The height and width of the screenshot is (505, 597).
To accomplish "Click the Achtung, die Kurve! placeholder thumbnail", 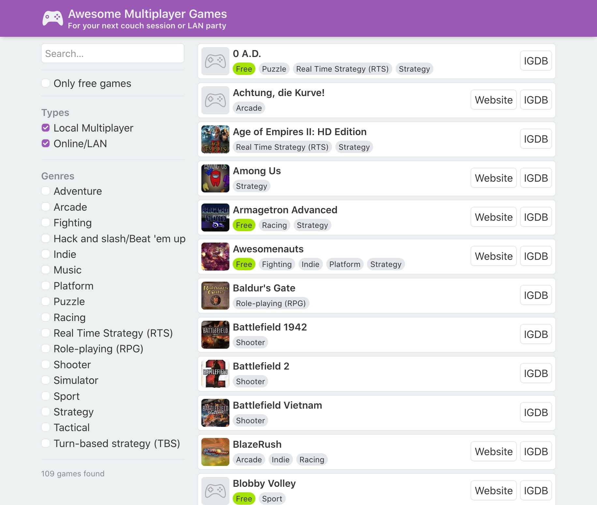I will coord(215,100).
